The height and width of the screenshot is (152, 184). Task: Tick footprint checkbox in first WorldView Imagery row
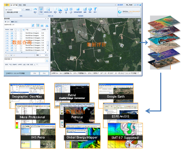(16, 33)
